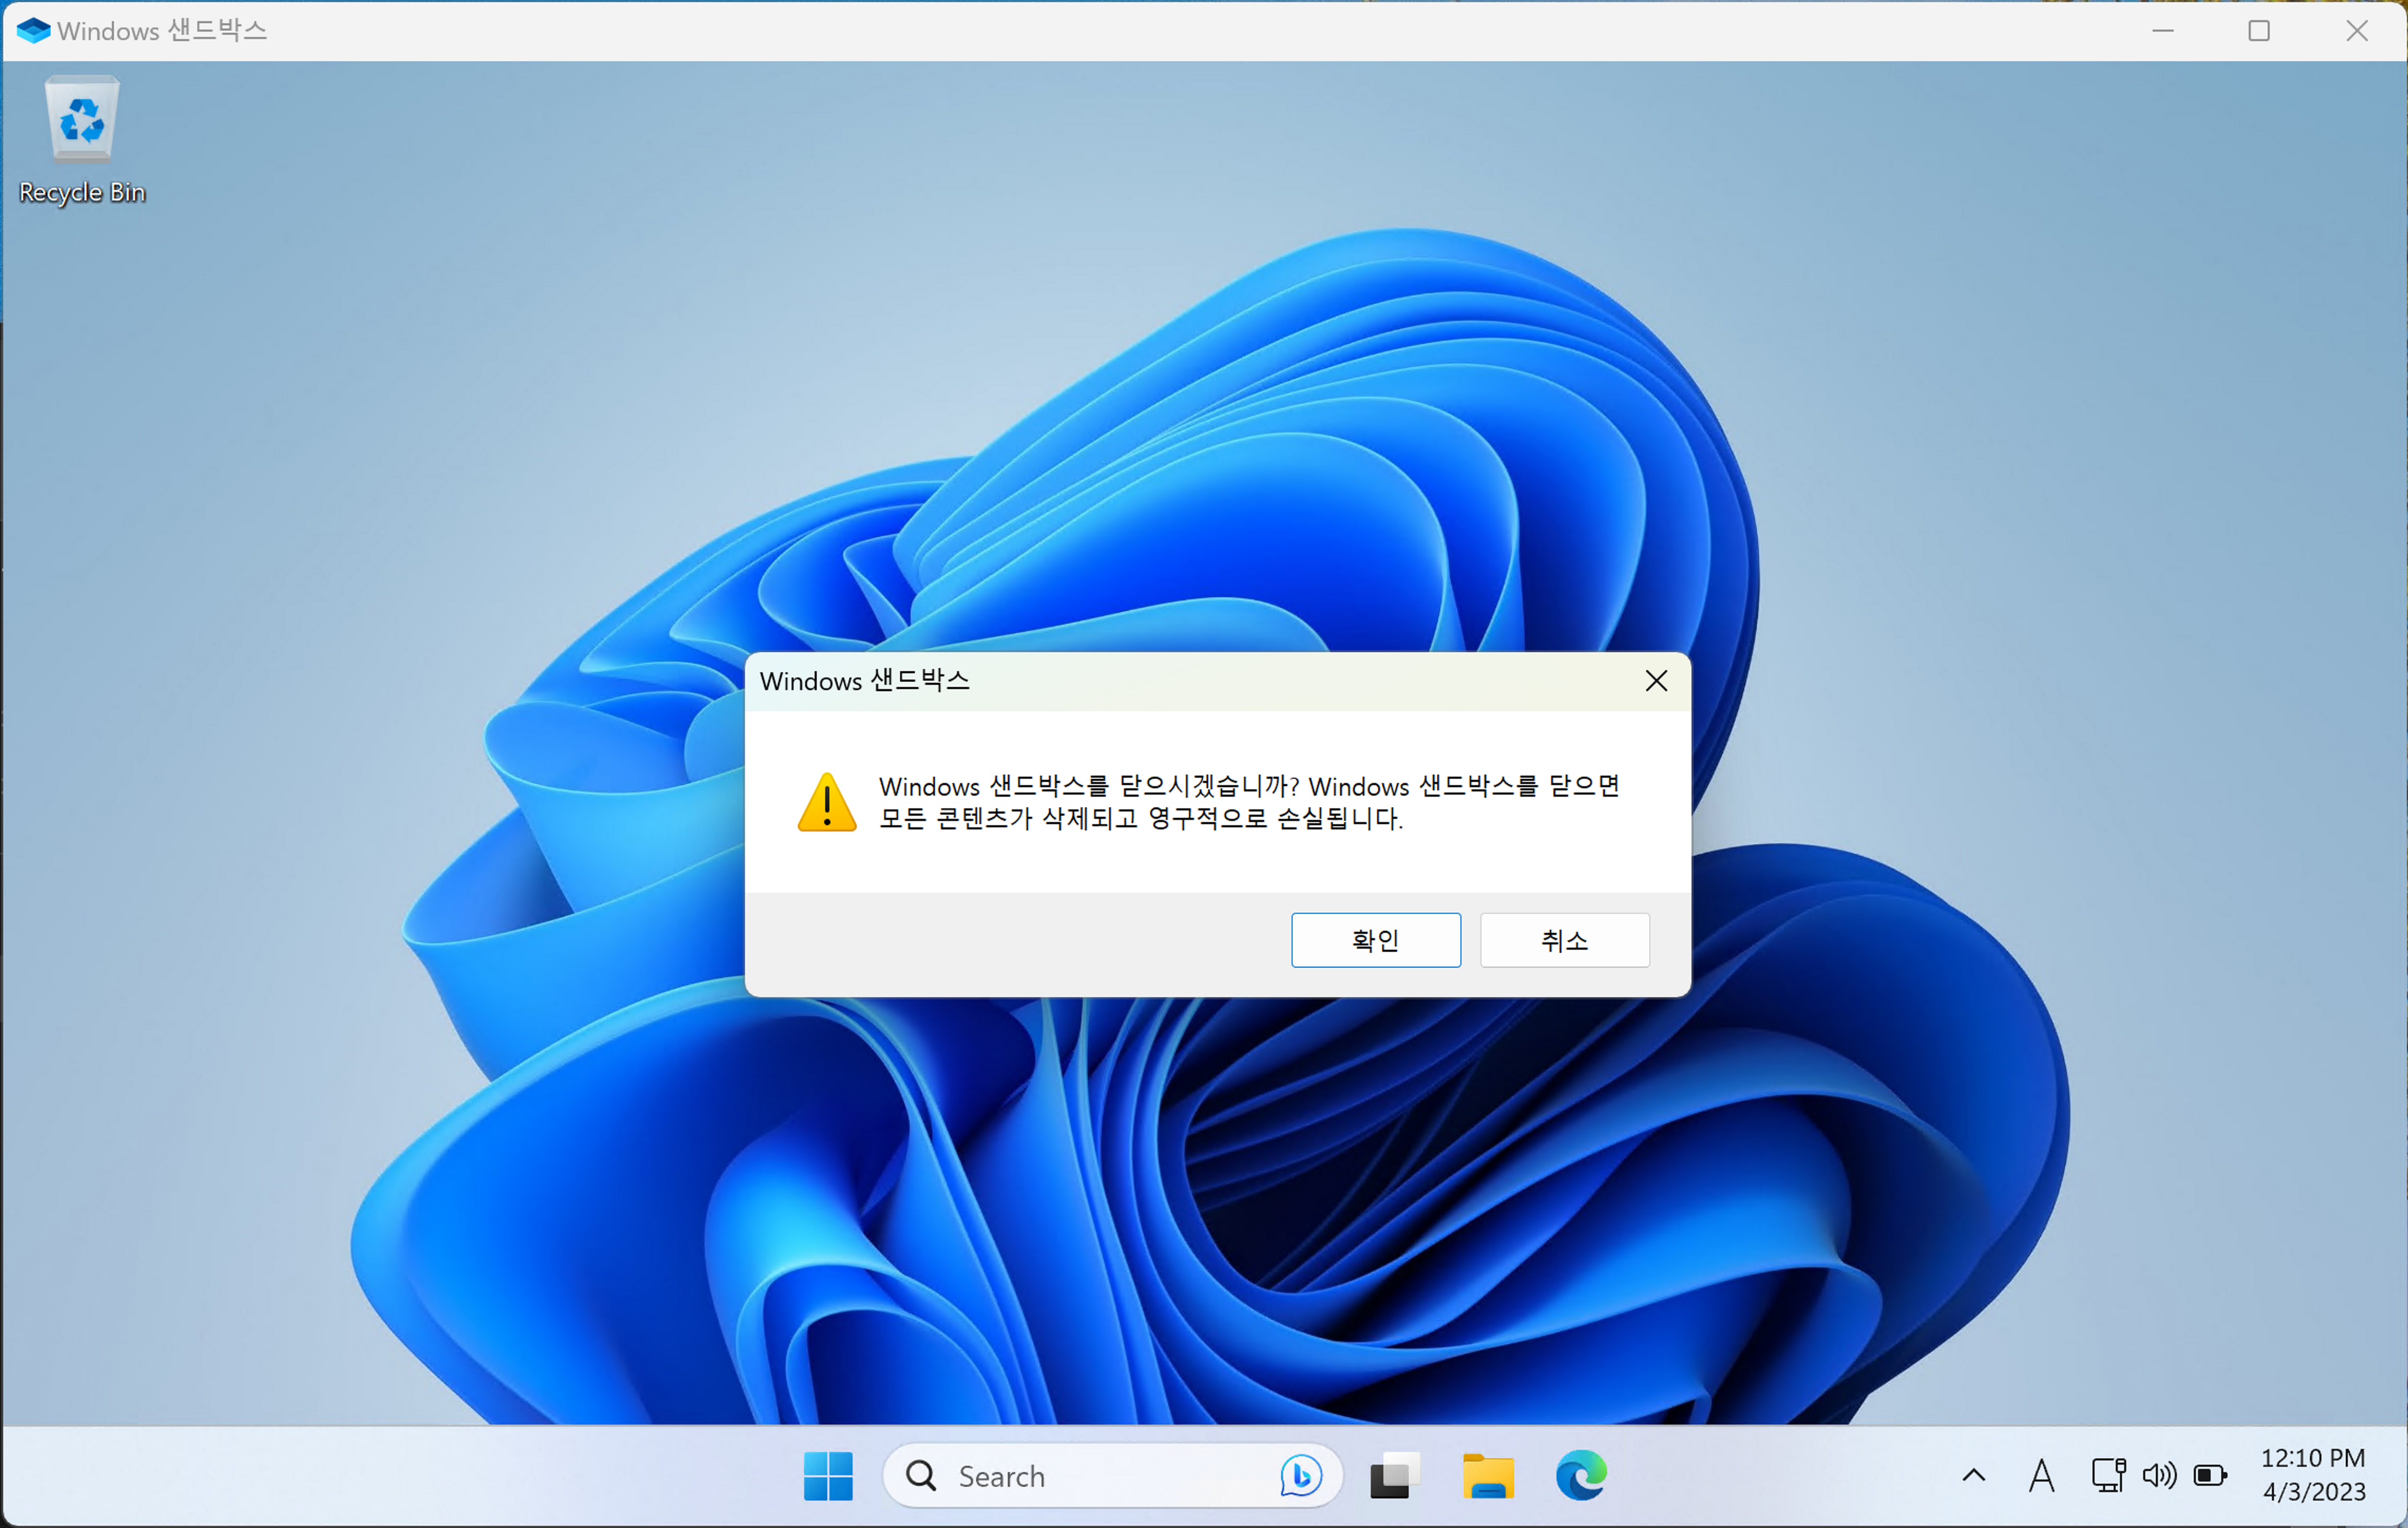The width and height of the screenshot is (2408, 1528).
Task: Launch File Explorer from taskbar
Action: coord(1488,1476)
